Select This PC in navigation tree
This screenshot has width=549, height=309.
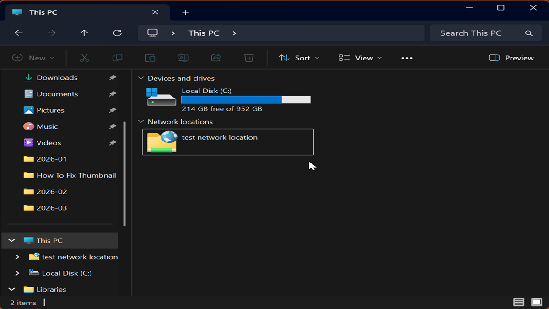[60, 240]
